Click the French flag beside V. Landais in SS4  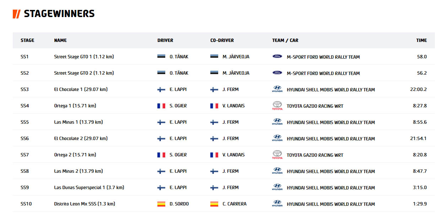pos(214,106)
